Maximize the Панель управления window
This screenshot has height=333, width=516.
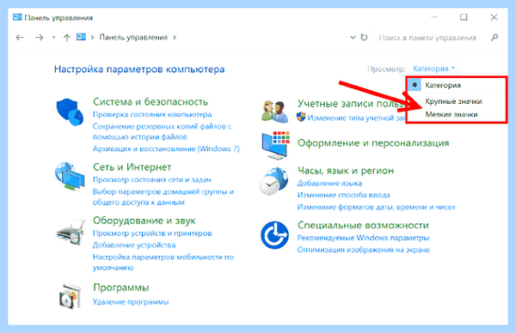tap(464, 17)
